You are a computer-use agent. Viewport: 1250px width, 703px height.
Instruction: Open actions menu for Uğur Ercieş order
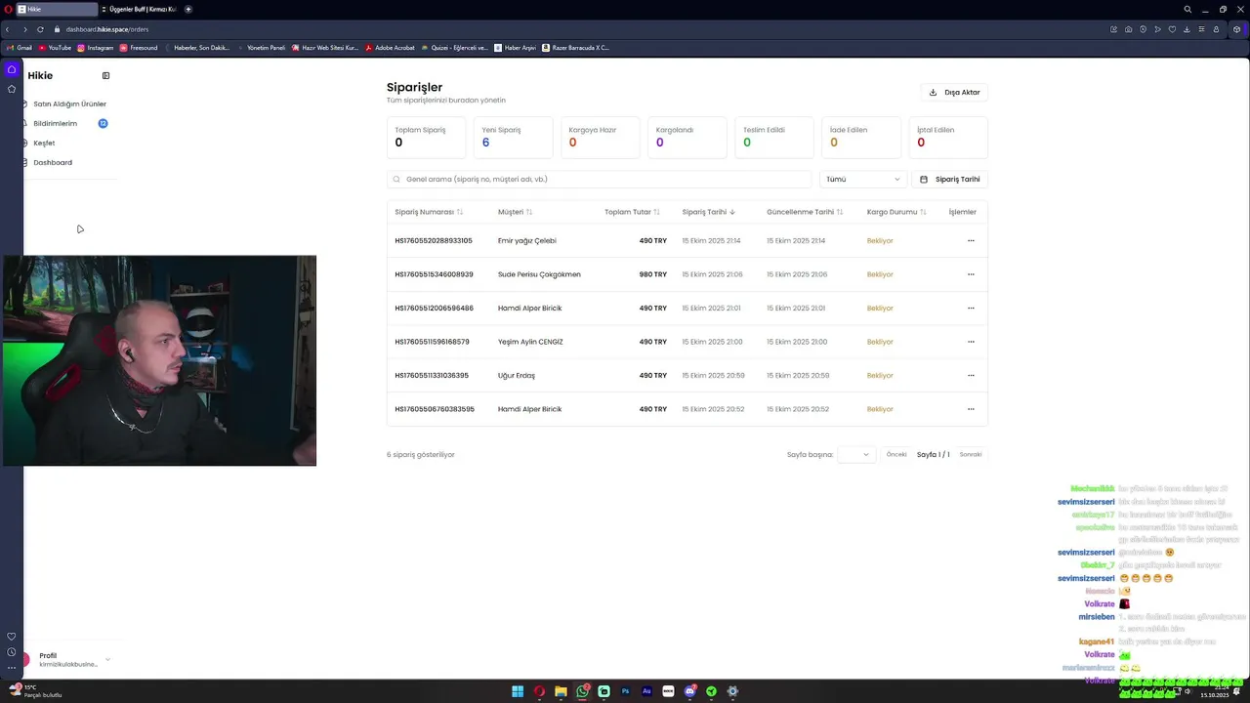(971, 375)
